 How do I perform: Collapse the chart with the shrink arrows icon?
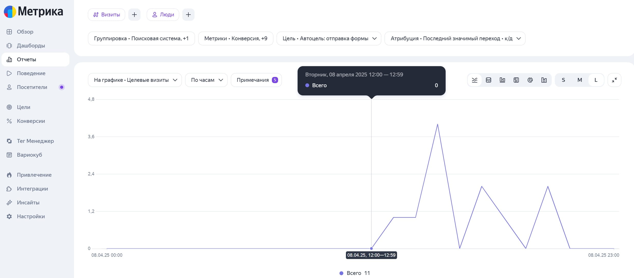pos(614,80)
